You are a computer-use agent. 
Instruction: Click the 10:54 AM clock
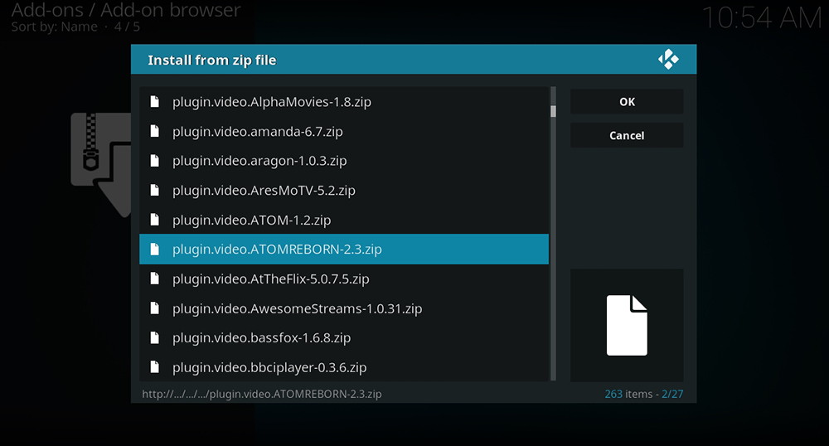[x=762, y=18]
